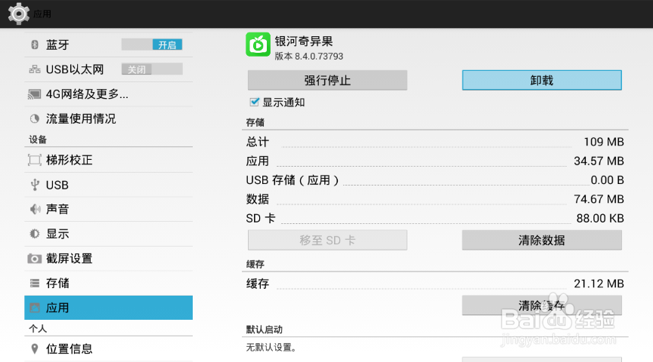Click the USB storage value 0.00 B

(607, 180)
